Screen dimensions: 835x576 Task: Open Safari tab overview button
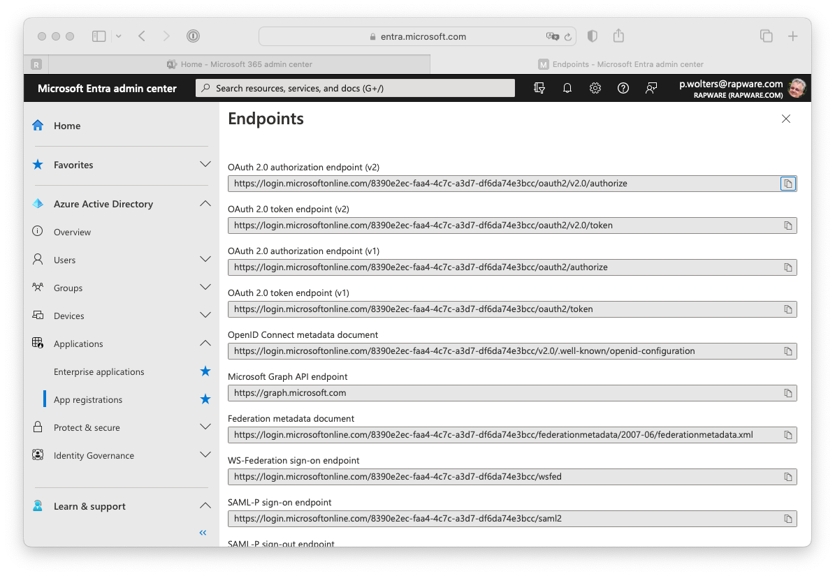766,36
